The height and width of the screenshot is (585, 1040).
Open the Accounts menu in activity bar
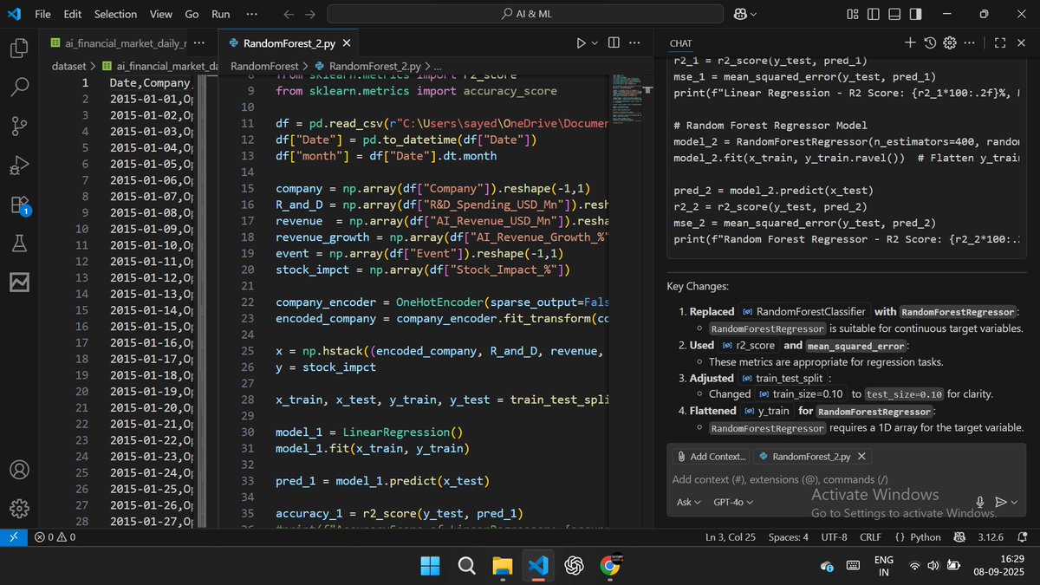click(x=18, y=470)
